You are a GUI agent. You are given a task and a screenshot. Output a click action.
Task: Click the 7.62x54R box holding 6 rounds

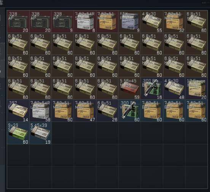(85, 21)
